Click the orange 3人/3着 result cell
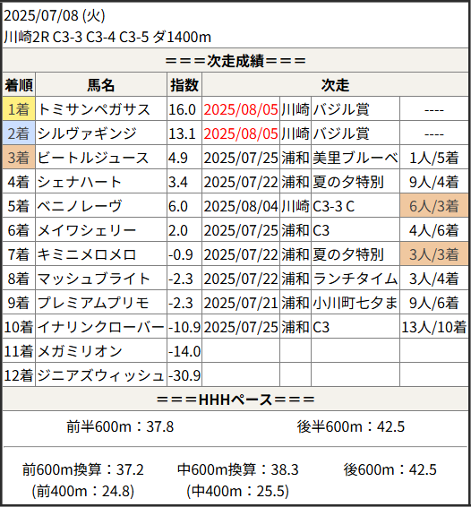 coord(434,254)
